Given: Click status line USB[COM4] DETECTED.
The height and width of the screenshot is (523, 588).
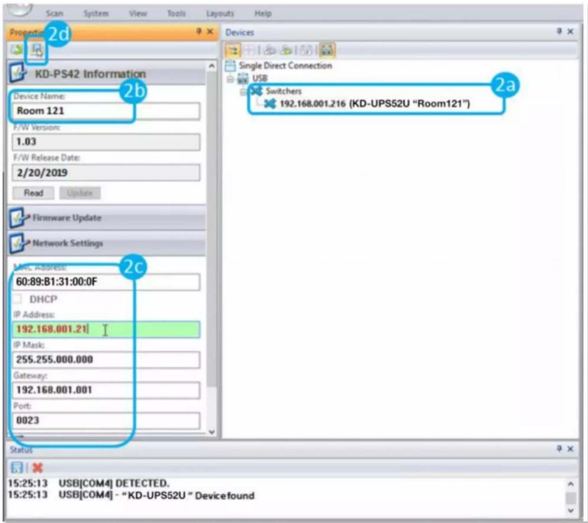Looking at the screenshot, I should coord(88,483).
